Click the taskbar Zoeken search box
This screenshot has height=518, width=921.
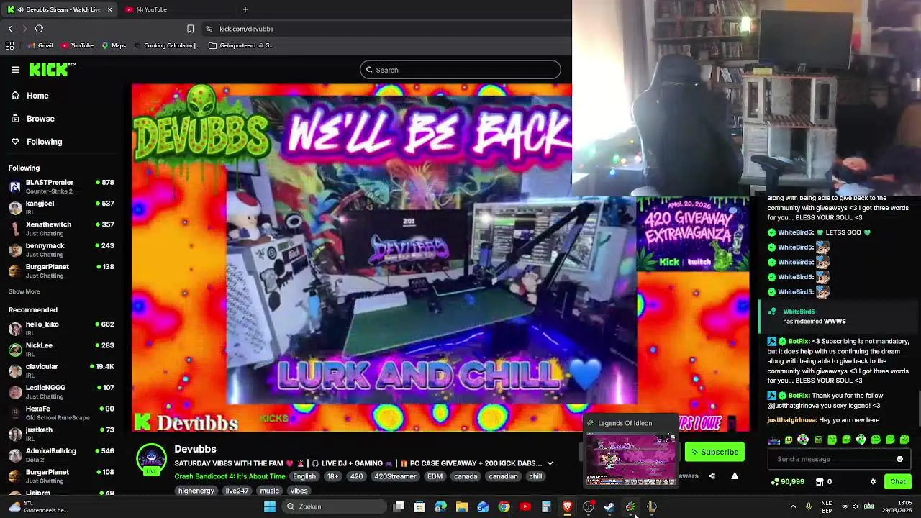tap(335, 506)
